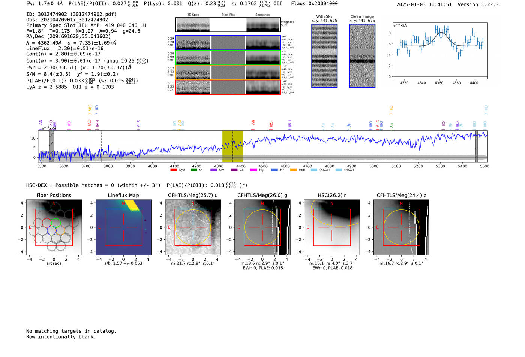
Task: Click the s/b: 1.57 +/- 0.053 label
Action: click(x=123, y=263)
